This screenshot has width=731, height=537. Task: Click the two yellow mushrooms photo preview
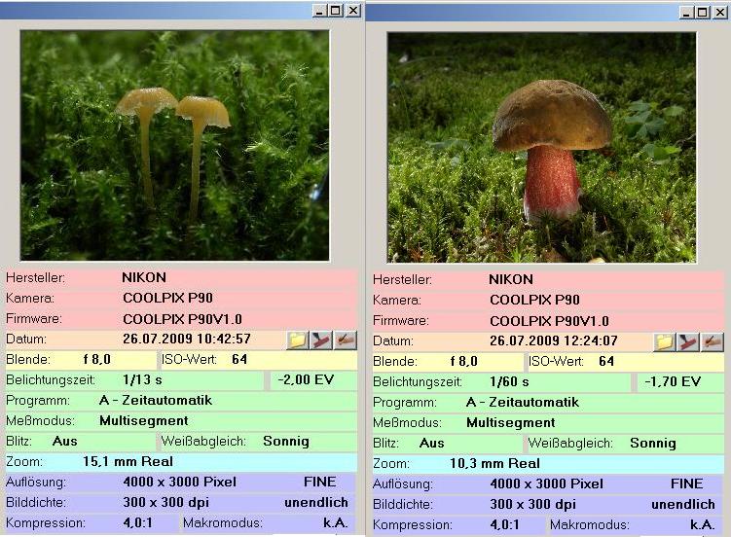tap(175, 145)
